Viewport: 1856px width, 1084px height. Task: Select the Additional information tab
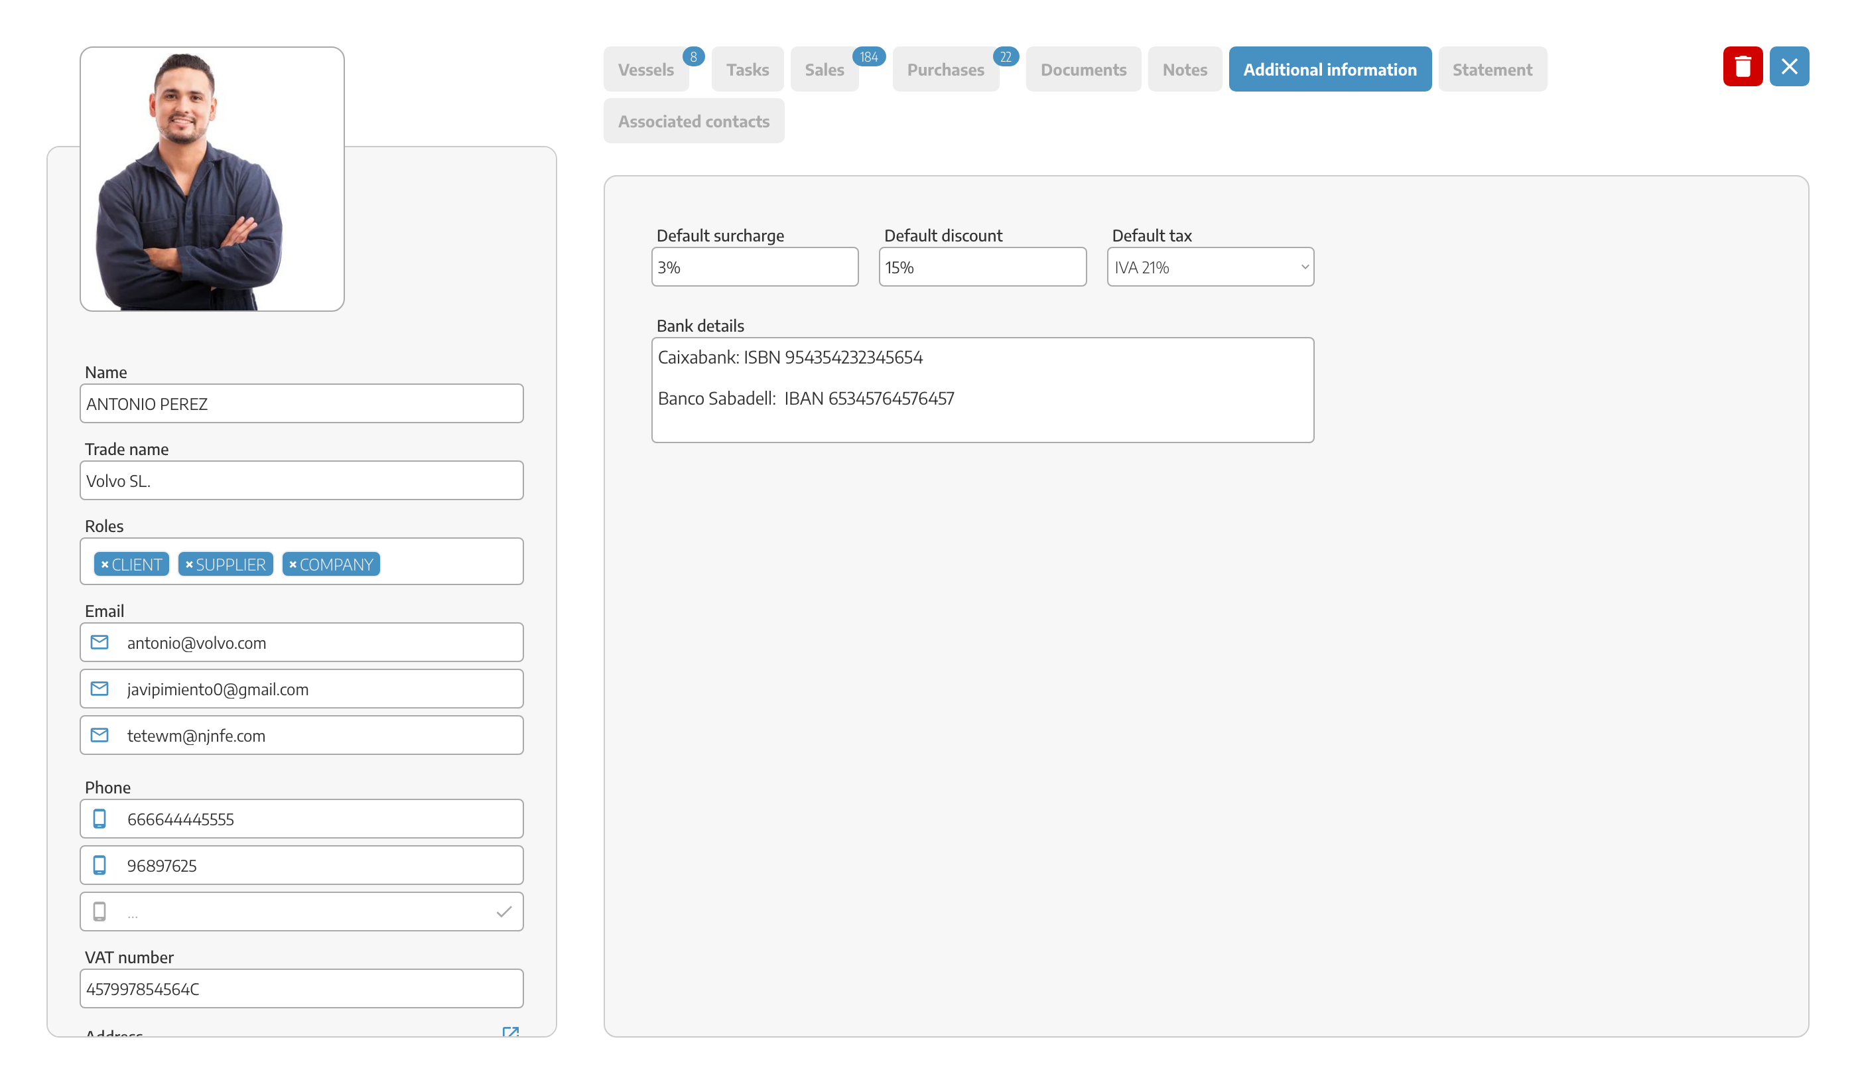coord(1330,69)
